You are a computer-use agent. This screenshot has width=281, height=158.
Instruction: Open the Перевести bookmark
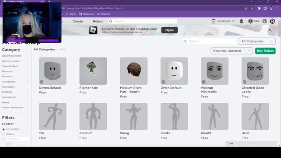tap(86, 14)
